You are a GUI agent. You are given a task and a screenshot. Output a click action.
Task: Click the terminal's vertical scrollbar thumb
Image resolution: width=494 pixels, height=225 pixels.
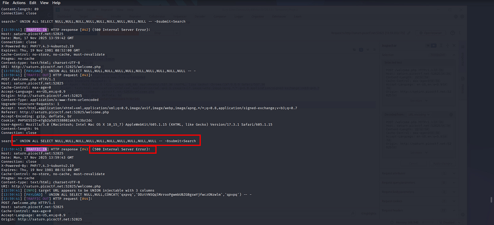[x=492, y=200]
